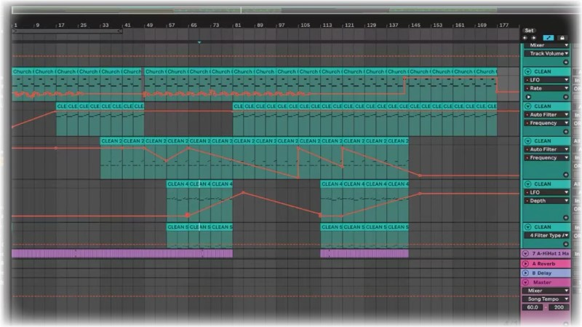Click bar 113 on the beat ruler
The width and height of the screenshot is (582, 327).
[327, 25]
